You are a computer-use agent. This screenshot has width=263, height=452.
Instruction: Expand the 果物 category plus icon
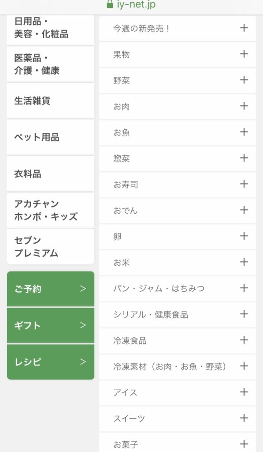click(244, 54)
